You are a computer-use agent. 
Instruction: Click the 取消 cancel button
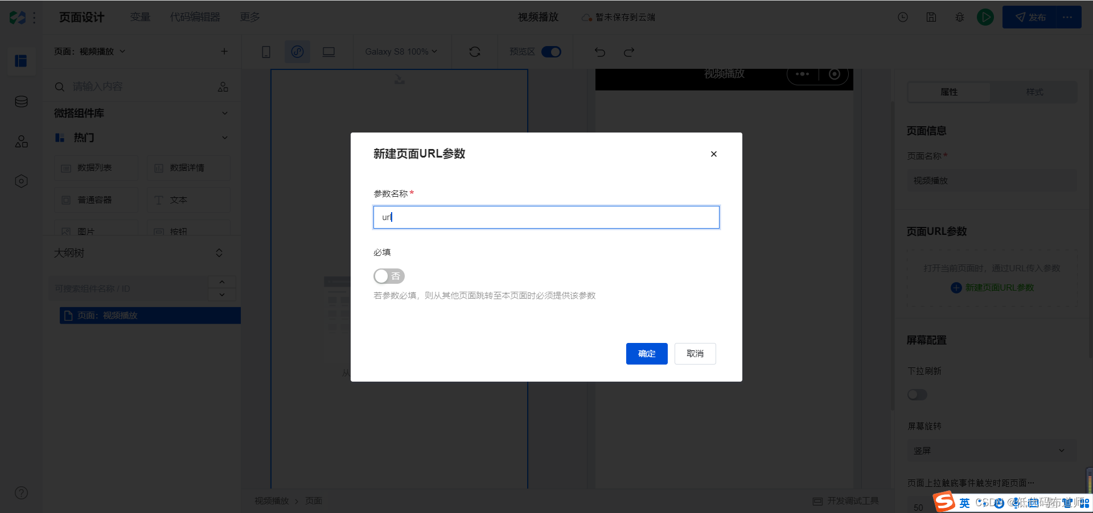pyautogui.click(x=695, y=354)
